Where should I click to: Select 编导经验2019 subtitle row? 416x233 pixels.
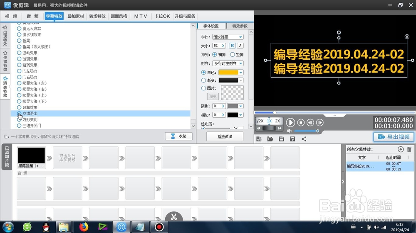pyautogui.click(x=380, y=166)
